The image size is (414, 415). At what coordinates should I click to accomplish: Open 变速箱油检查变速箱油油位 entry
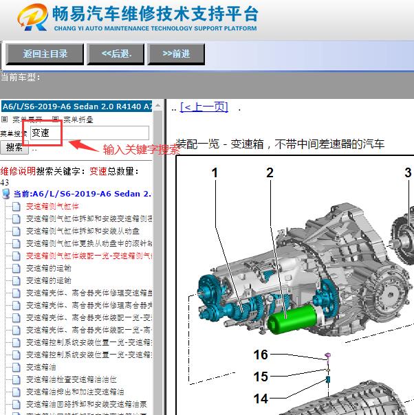[x=72, y=379]
